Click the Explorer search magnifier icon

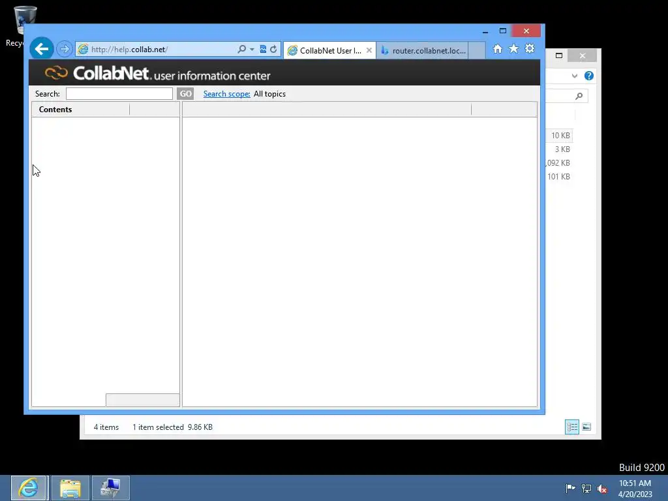click(x=579, y=97)
